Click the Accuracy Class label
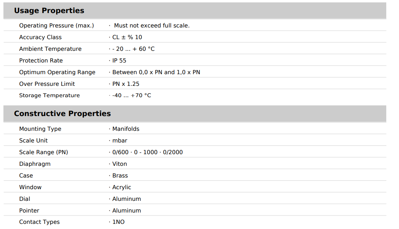Image resolution: width=399 pixels, height=229 pixels. click(40, 37)
